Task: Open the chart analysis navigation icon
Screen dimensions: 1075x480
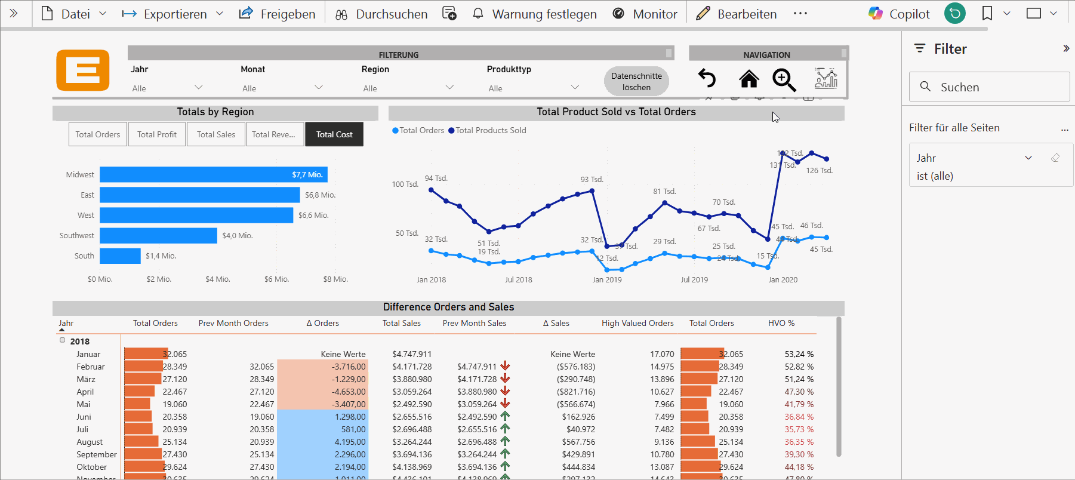Action: (x=825, y=79)
